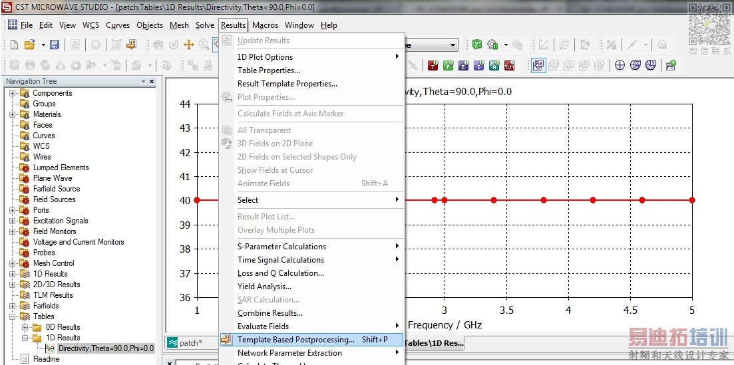Image resolution: width=734 pixels, height=365 pixels.
Task: Start the Frequency domain solver (F icon)
Action: [x=449, y=66]
